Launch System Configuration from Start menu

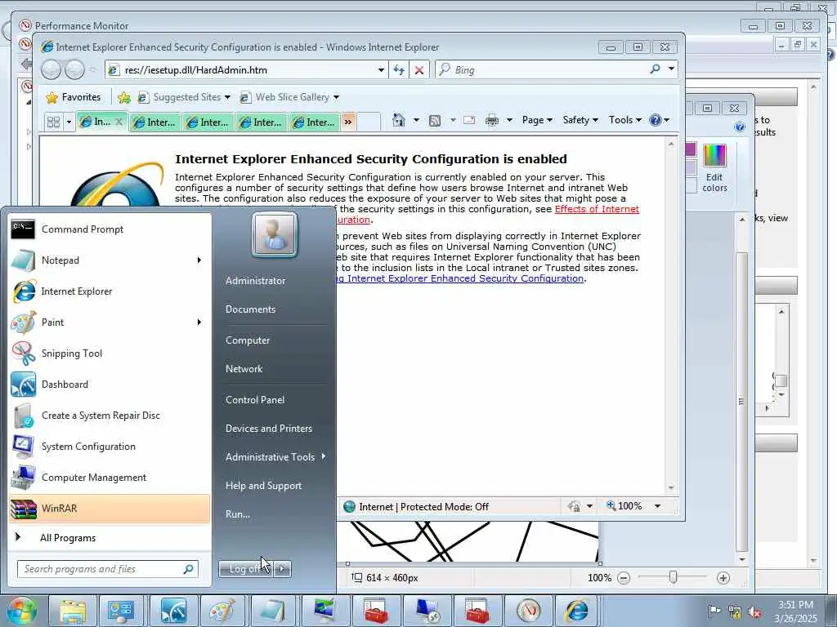(x=110, y=447)
